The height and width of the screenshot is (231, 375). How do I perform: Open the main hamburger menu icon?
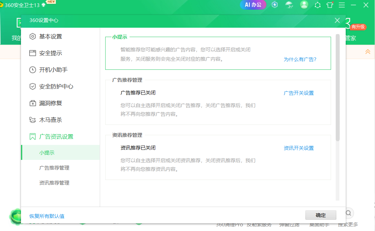point(342,5)
